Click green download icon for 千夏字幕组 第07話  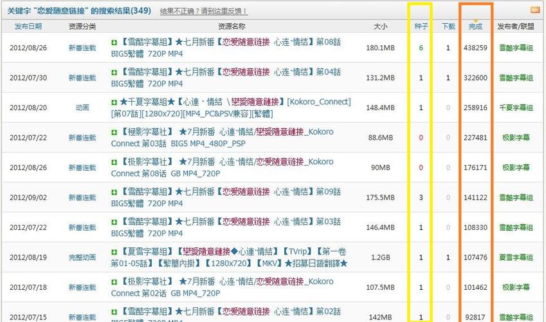point(114,102)
